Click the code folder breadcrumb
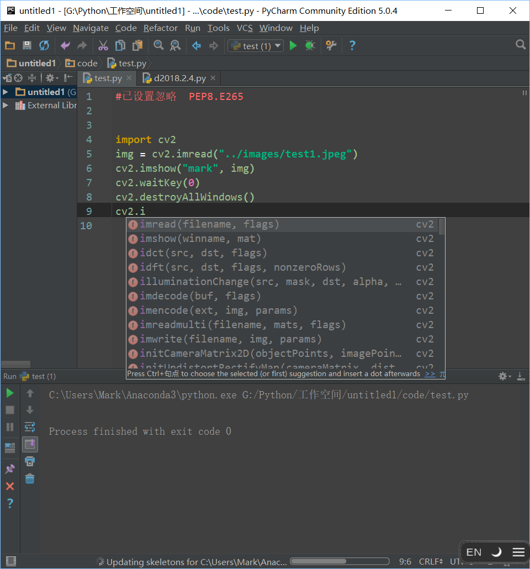Viewport: 530px width, 569px height. (x=82, y=63)
